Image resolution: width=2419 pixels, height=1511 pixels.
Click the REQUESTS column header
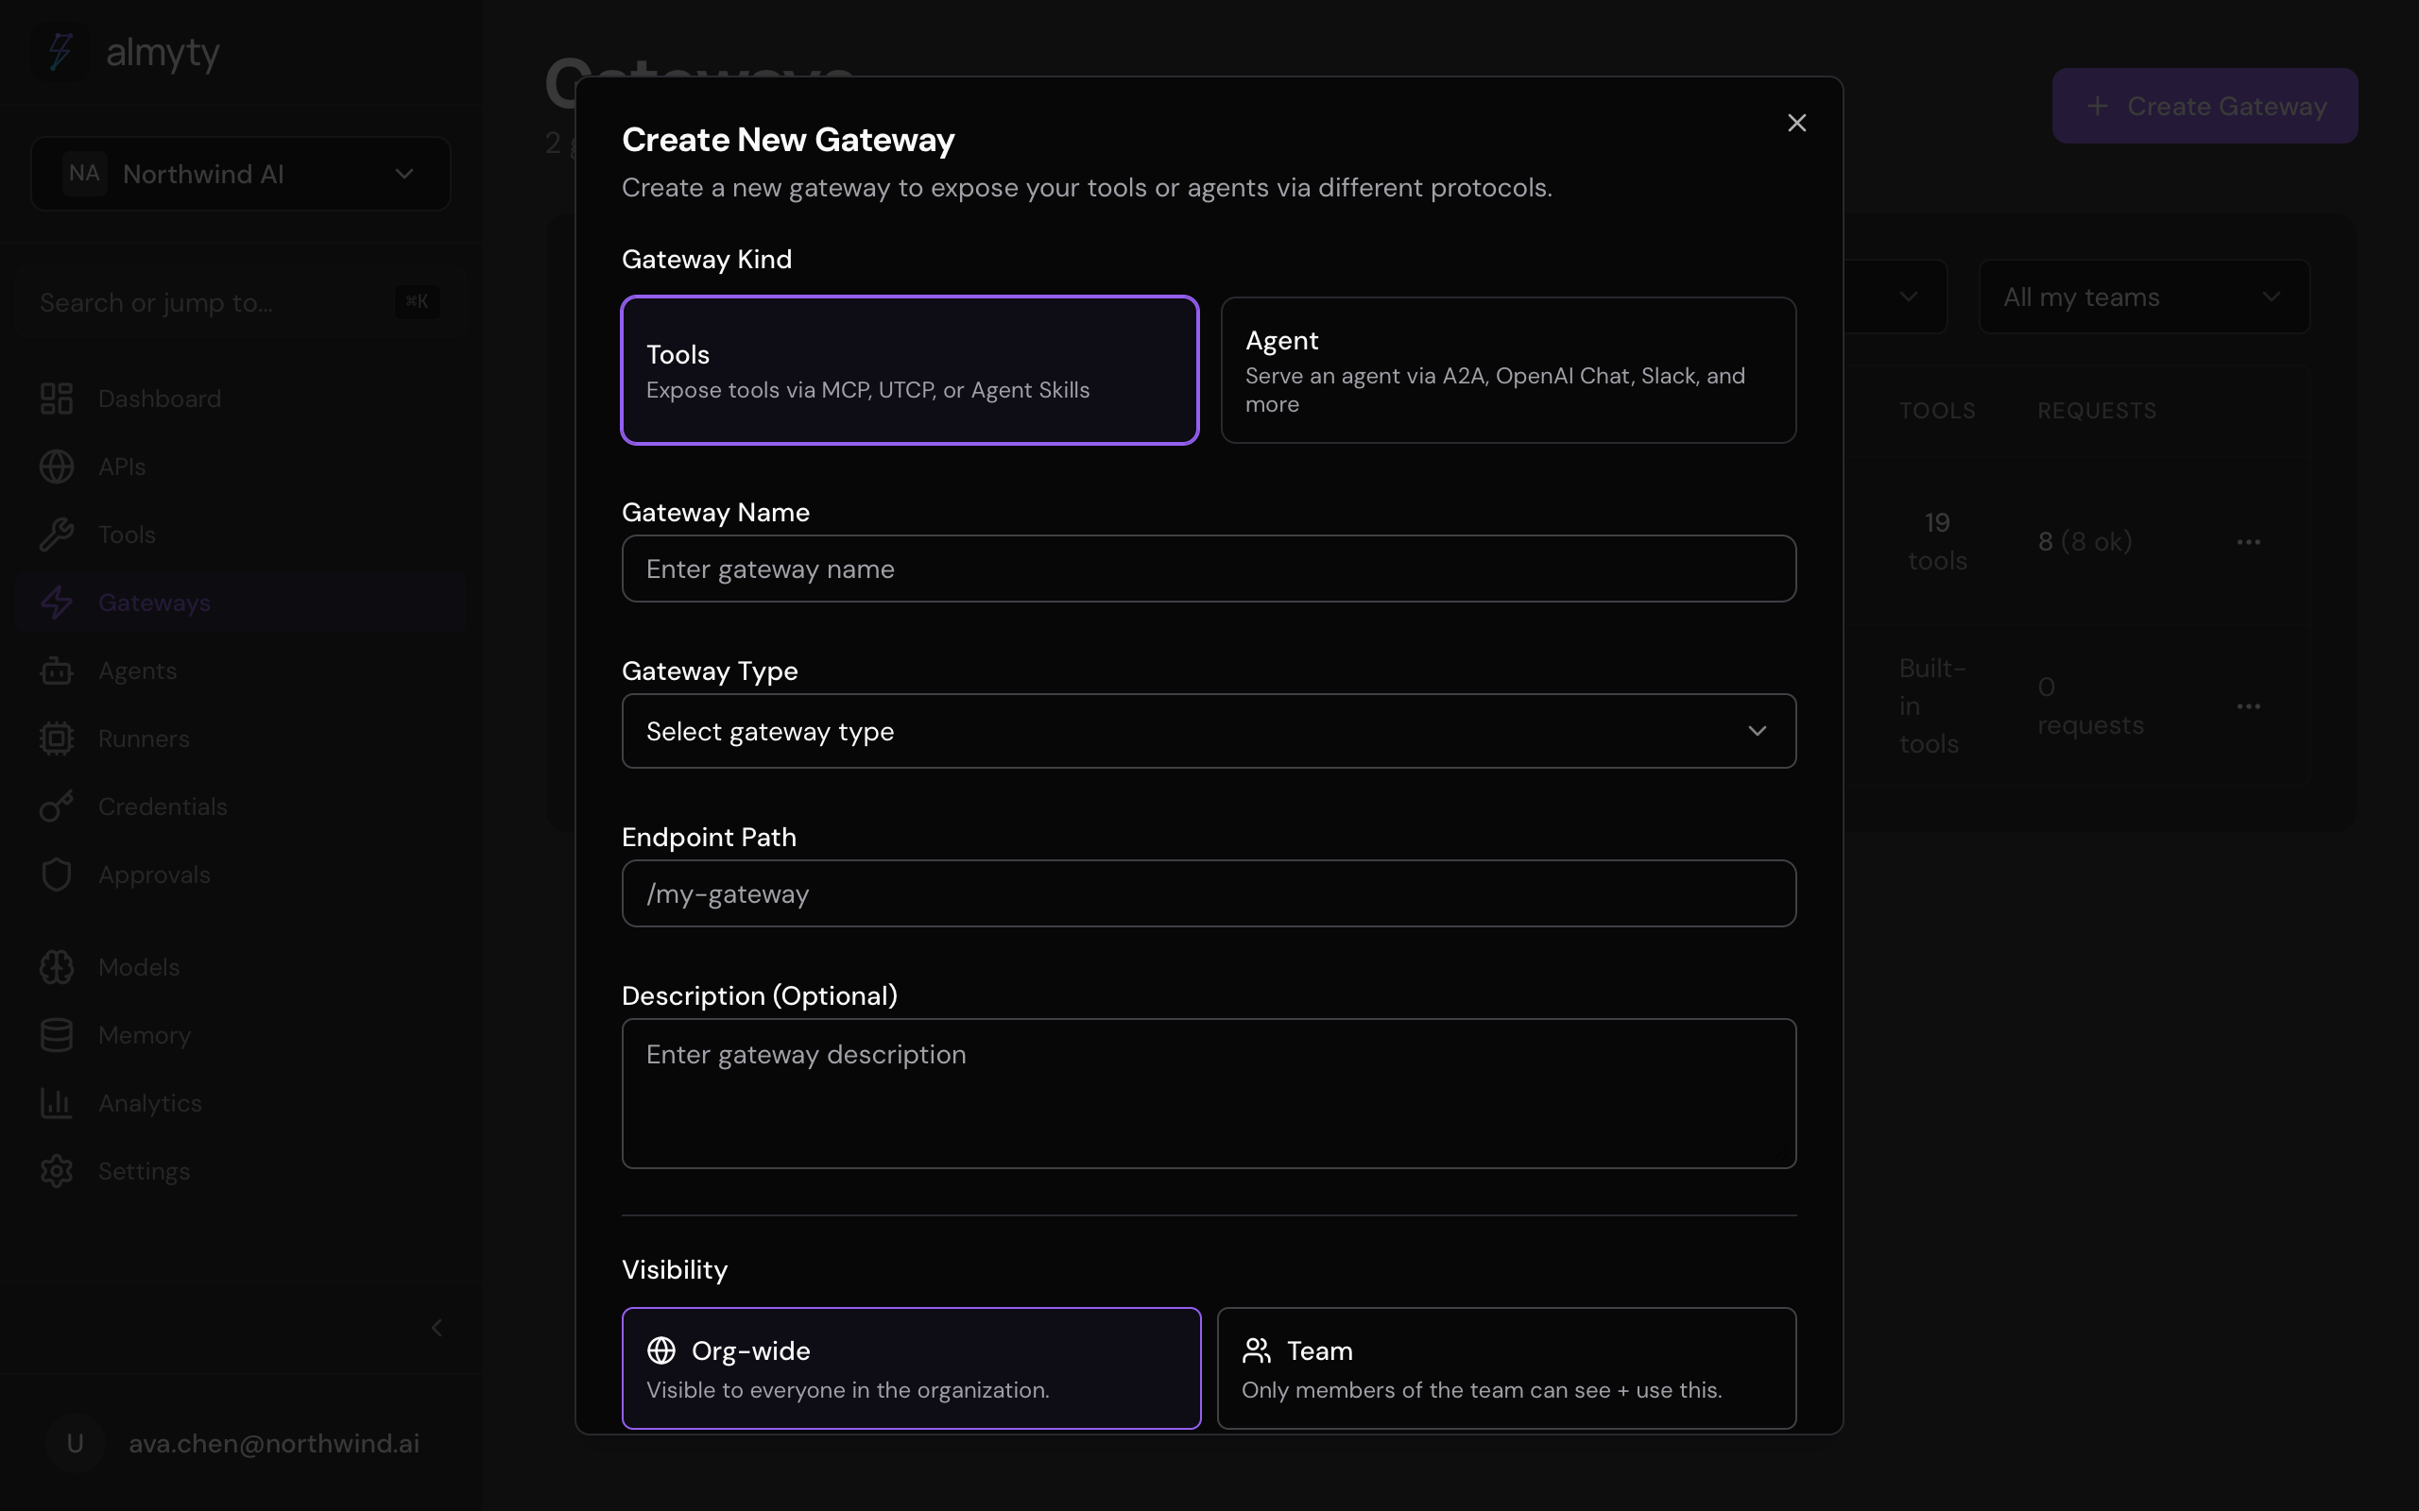pos(2096,411)
